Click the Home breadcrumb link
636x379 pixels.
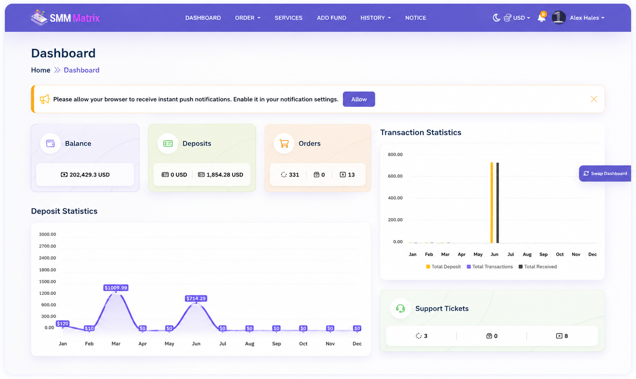pos(41,70)
